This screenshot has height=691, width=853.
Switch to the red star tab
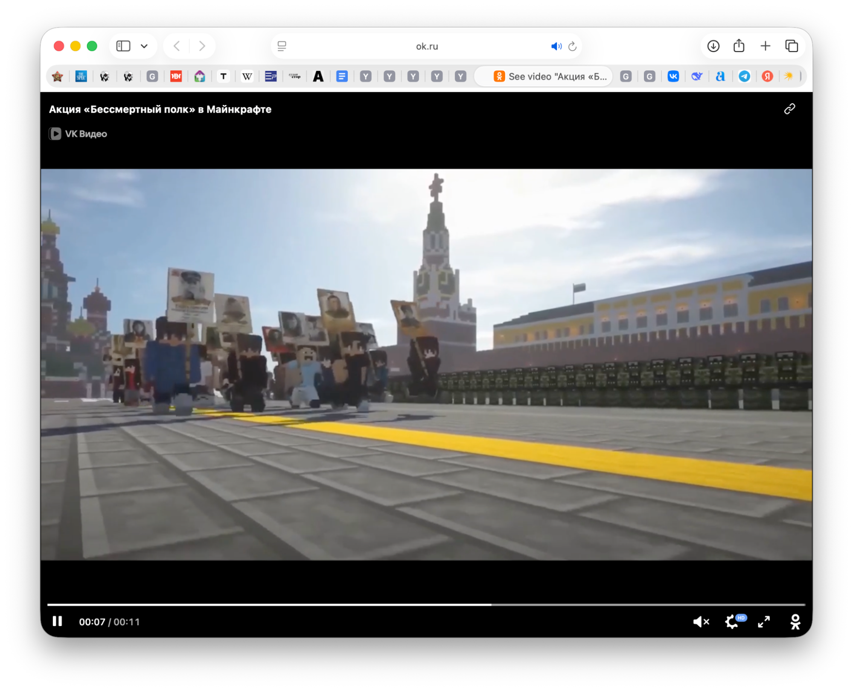(x=58, y=76)
